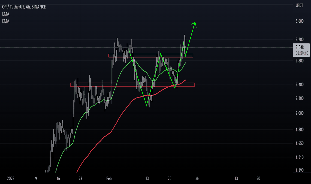This screenshot has width=311, height=184.
Task: Click the 1.800 price axis label
Action: (x=300, y=130)
